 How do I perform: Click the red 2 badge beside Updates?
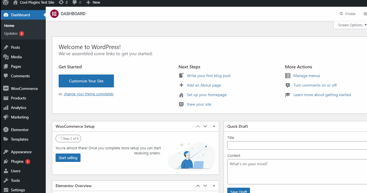tap(22, 34)
